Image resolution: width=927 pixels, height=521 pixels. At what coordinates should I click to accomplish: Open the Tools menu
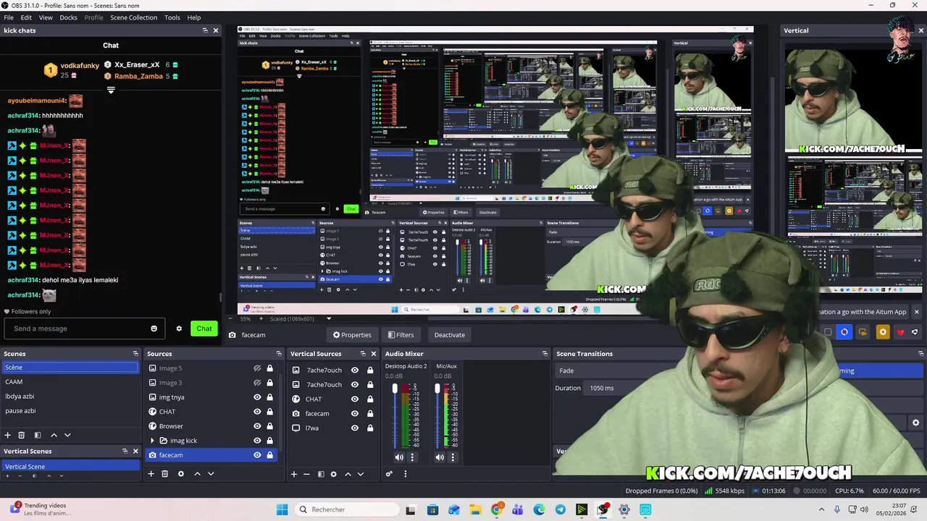click(172, 17)
